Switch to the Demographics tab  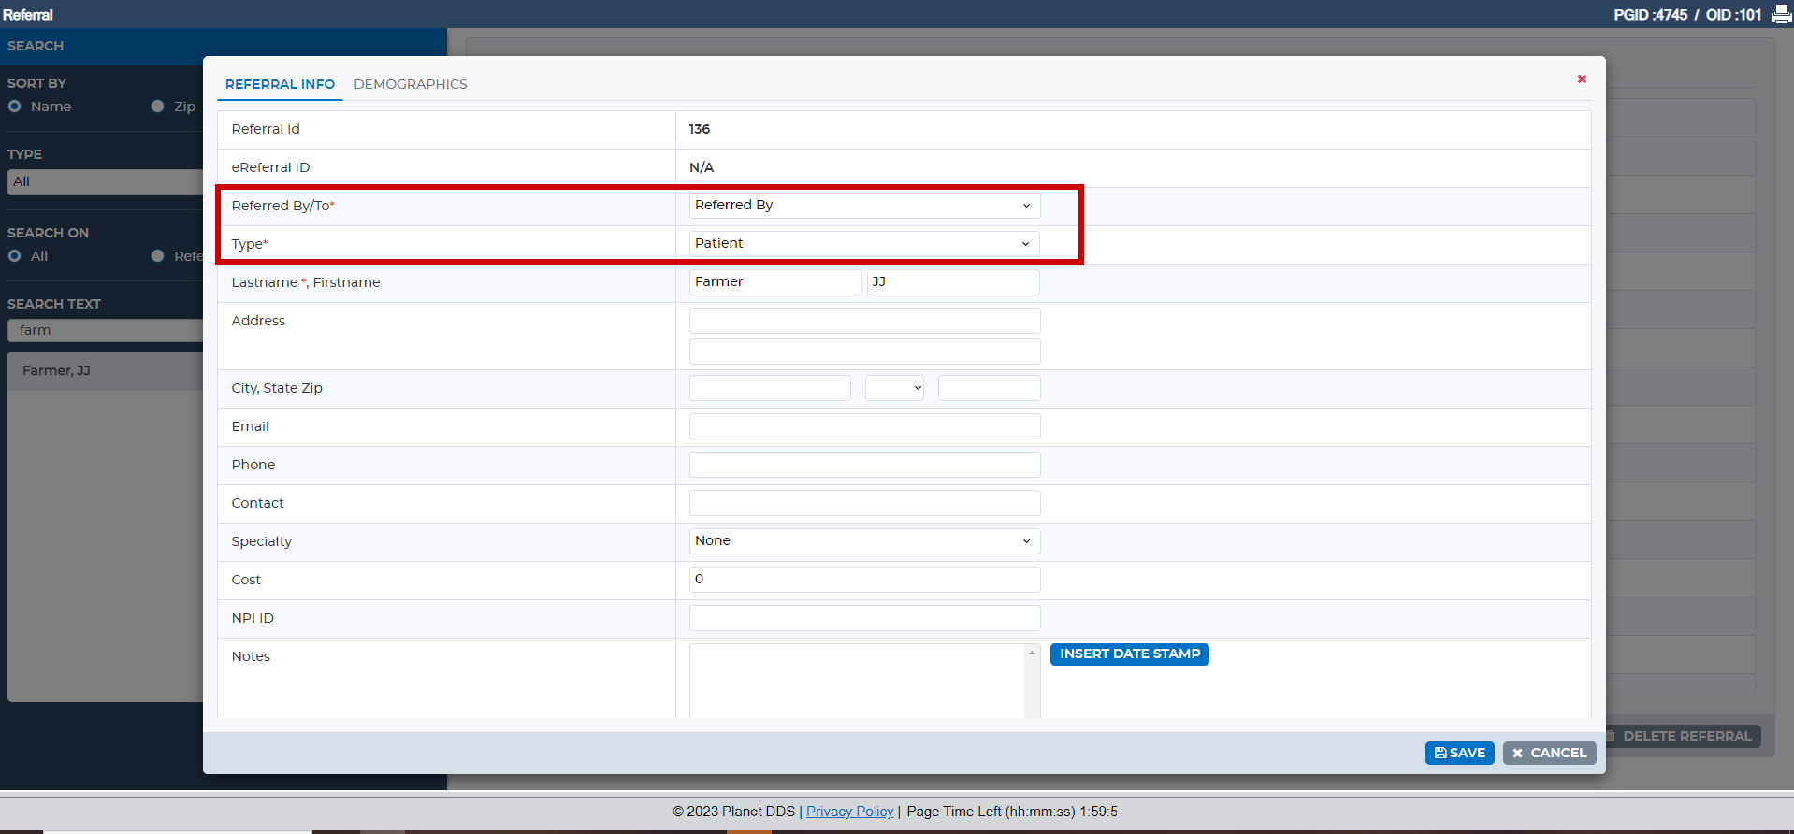click(410, 84)
